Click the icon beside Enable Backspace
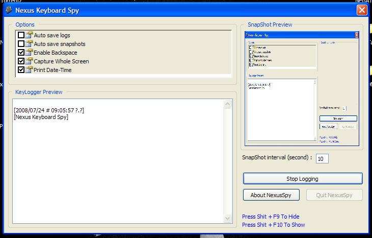 pyautogui.click(x=29, y=52)
